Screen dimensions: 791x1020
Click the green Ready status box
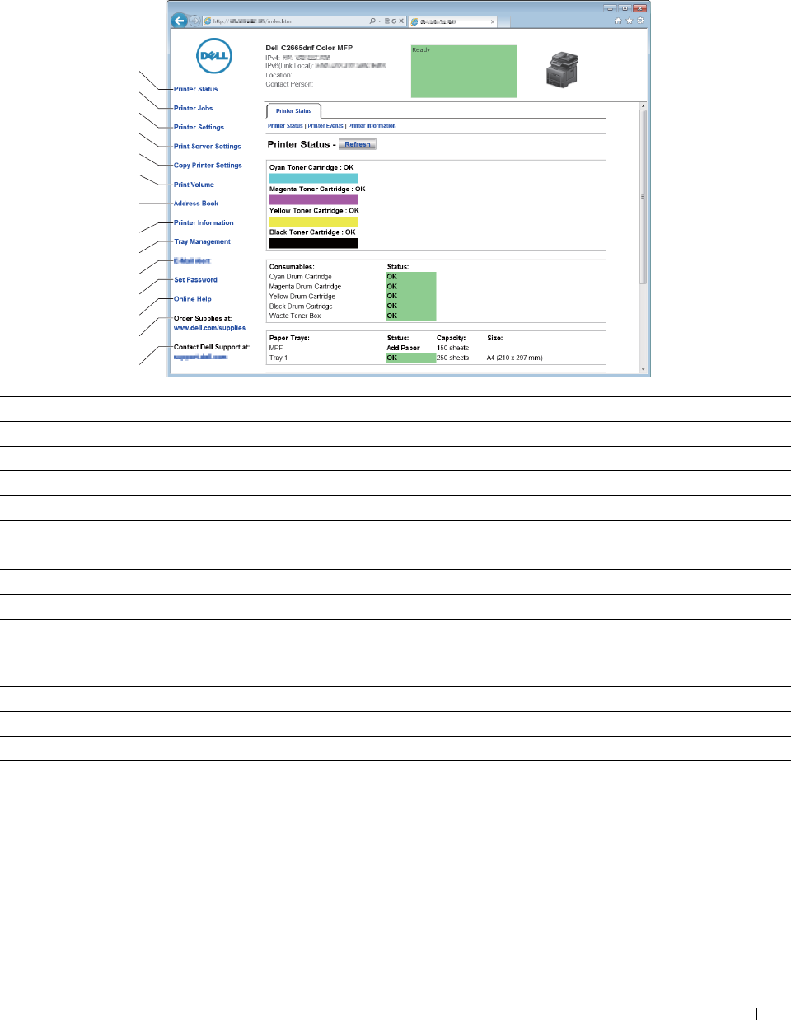tap(464, 72)
